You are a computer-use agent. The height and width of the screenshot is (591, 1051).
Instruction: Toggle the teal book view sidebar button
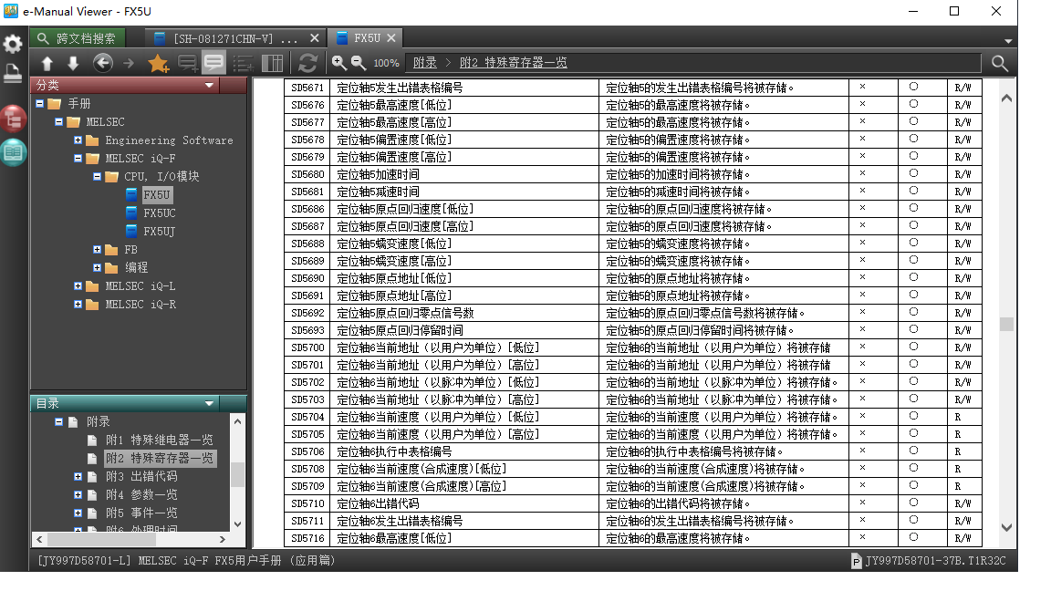[x=13, y=152]
